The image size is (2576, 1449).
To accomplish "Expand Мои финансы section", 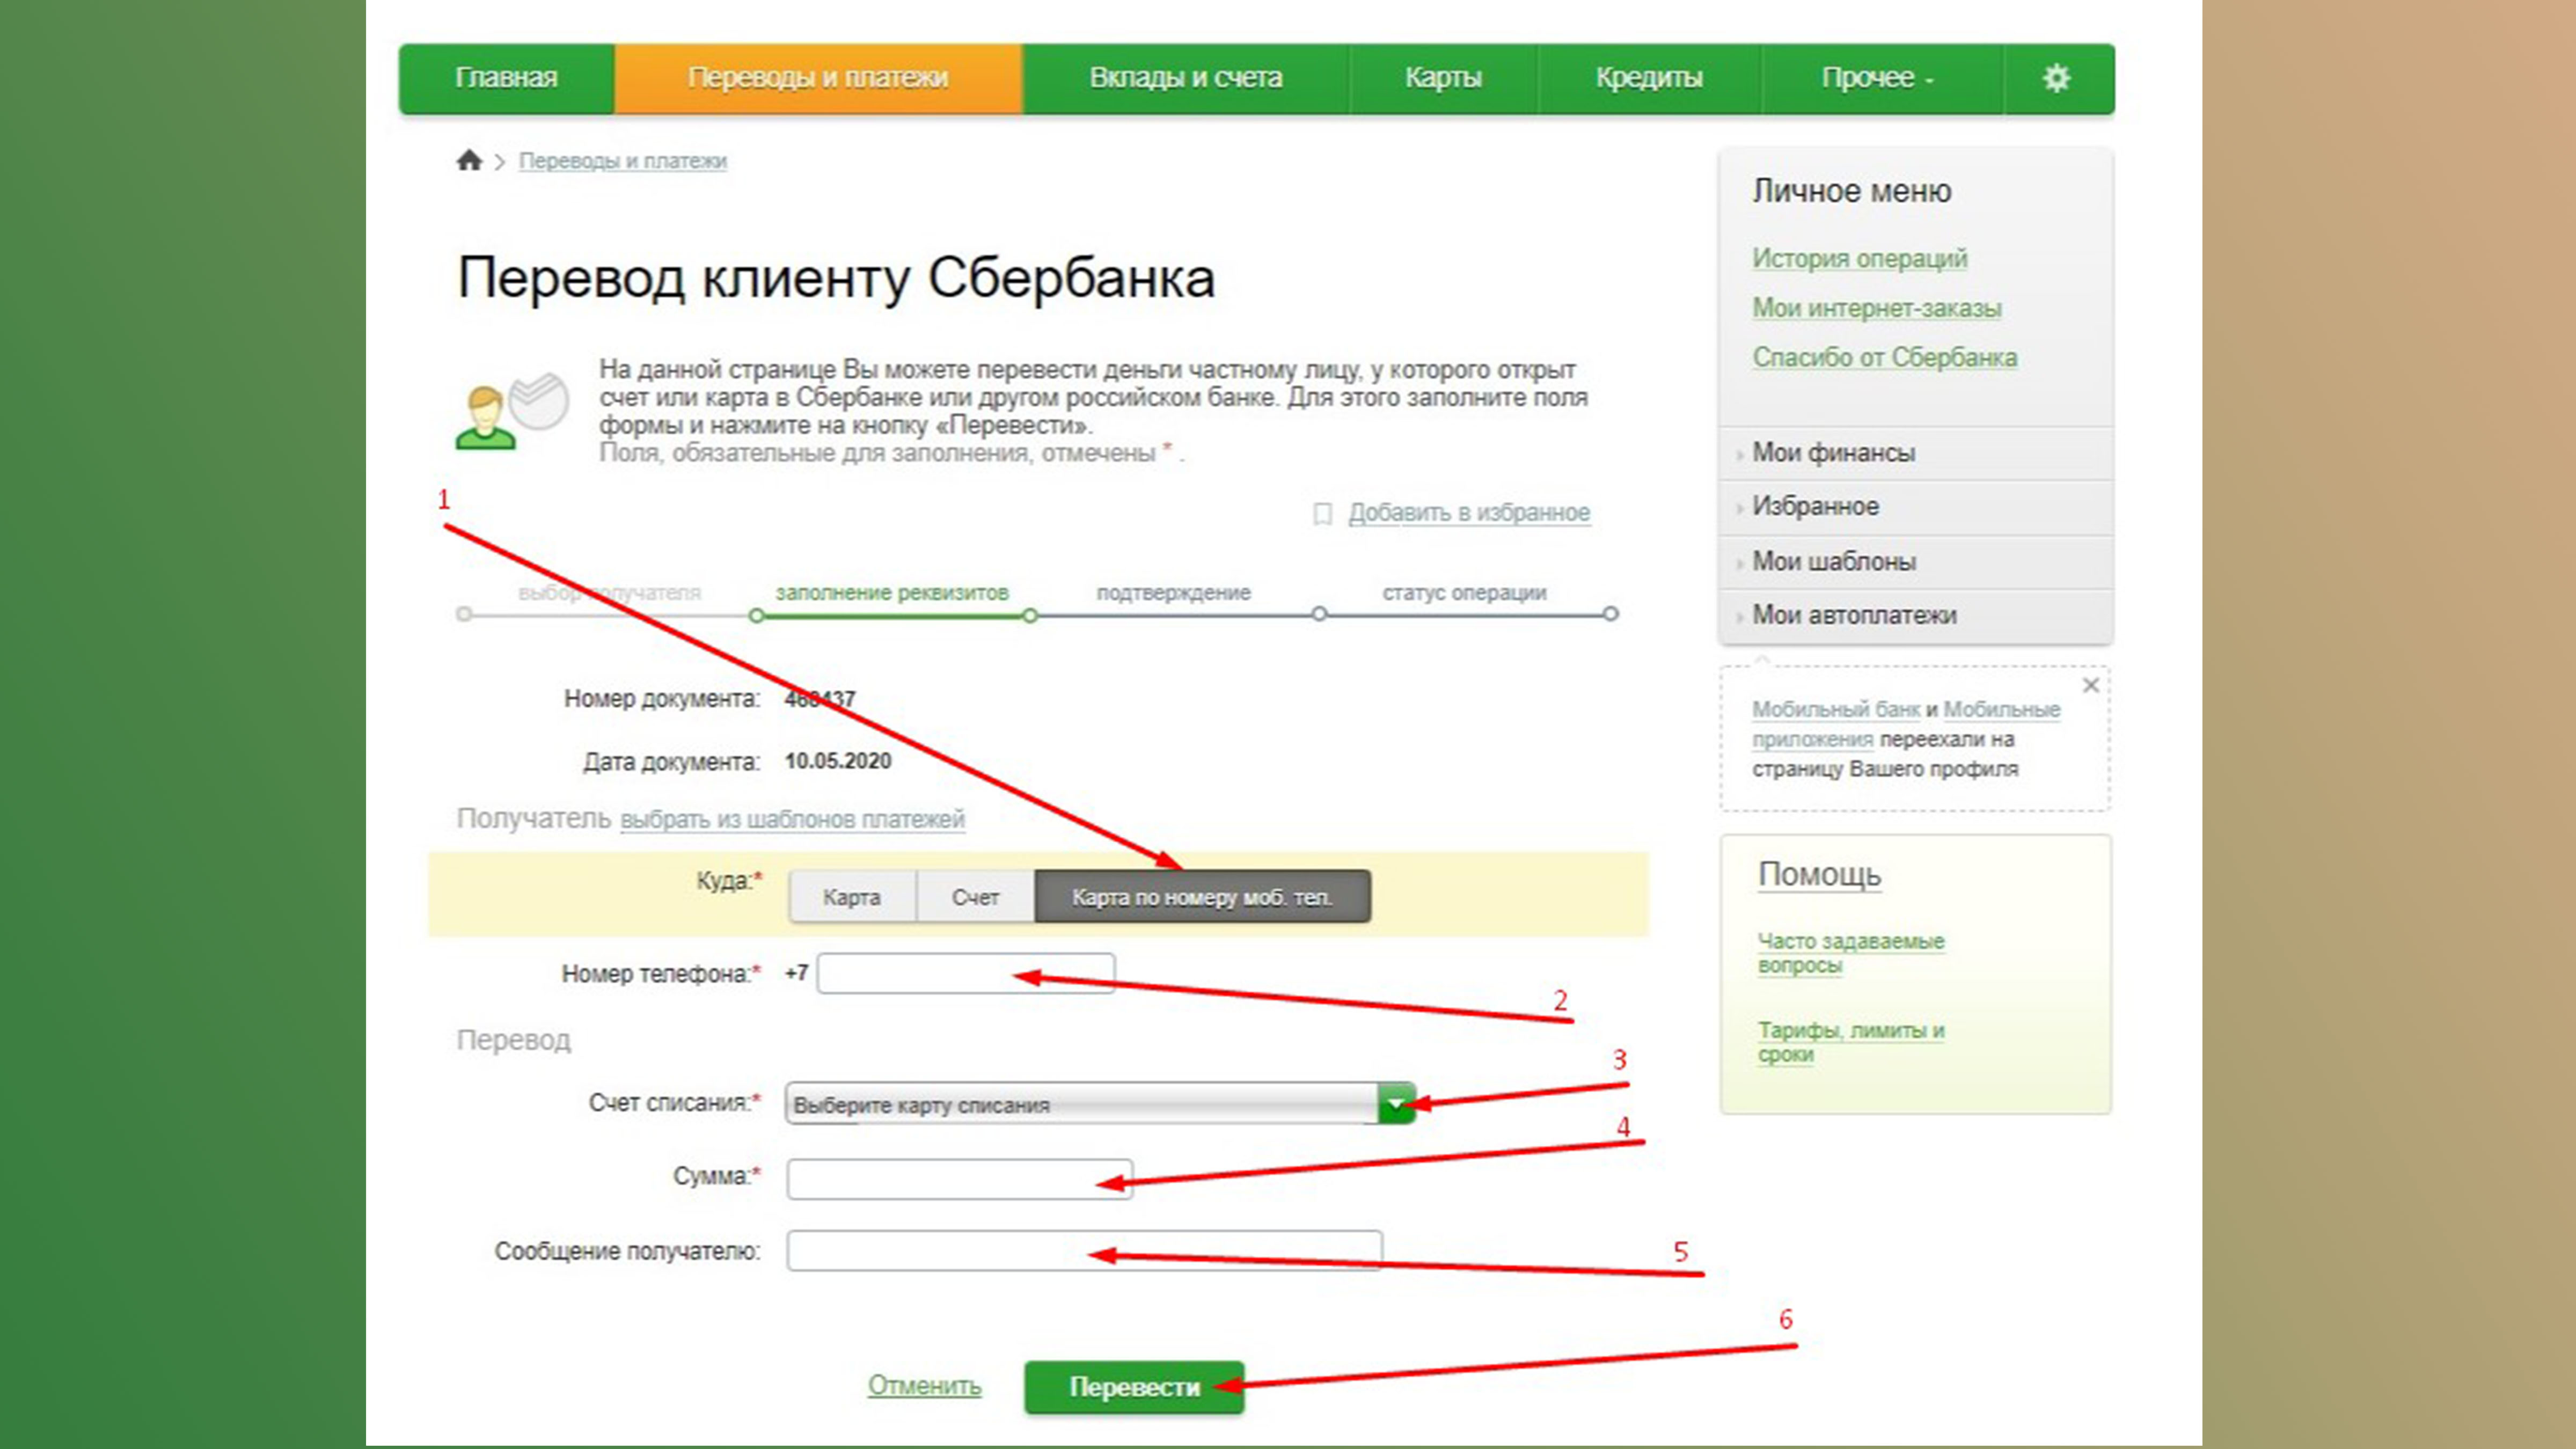I will 1916,453.
